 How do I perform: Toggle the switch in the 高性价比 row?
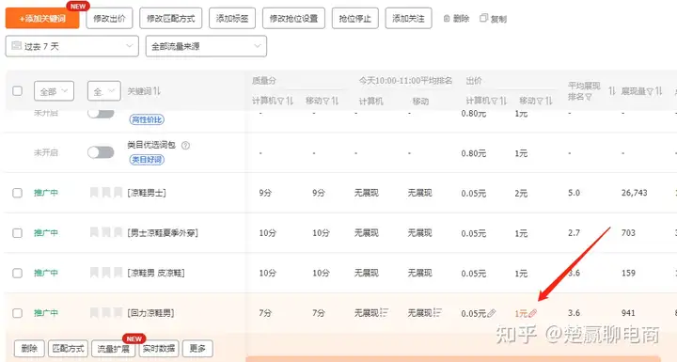tap(101, 114)
